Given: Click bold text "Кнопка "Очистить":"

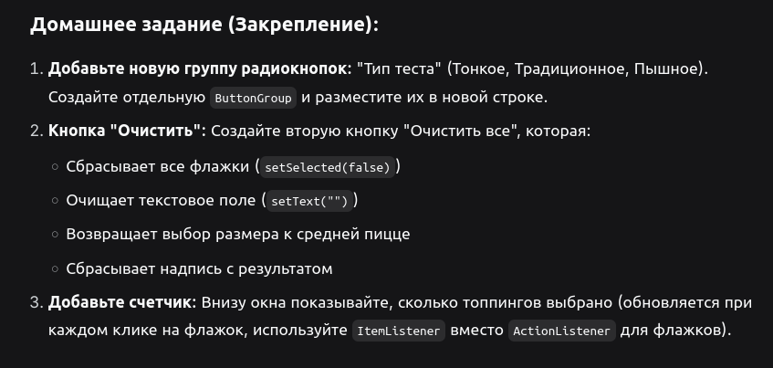Looking at the screenshot, I should [x=127, y=131].
